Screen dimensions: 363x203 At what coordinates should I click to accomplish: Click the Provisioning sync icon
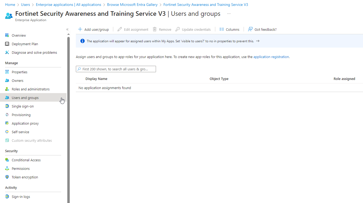[x=7, y=115]
